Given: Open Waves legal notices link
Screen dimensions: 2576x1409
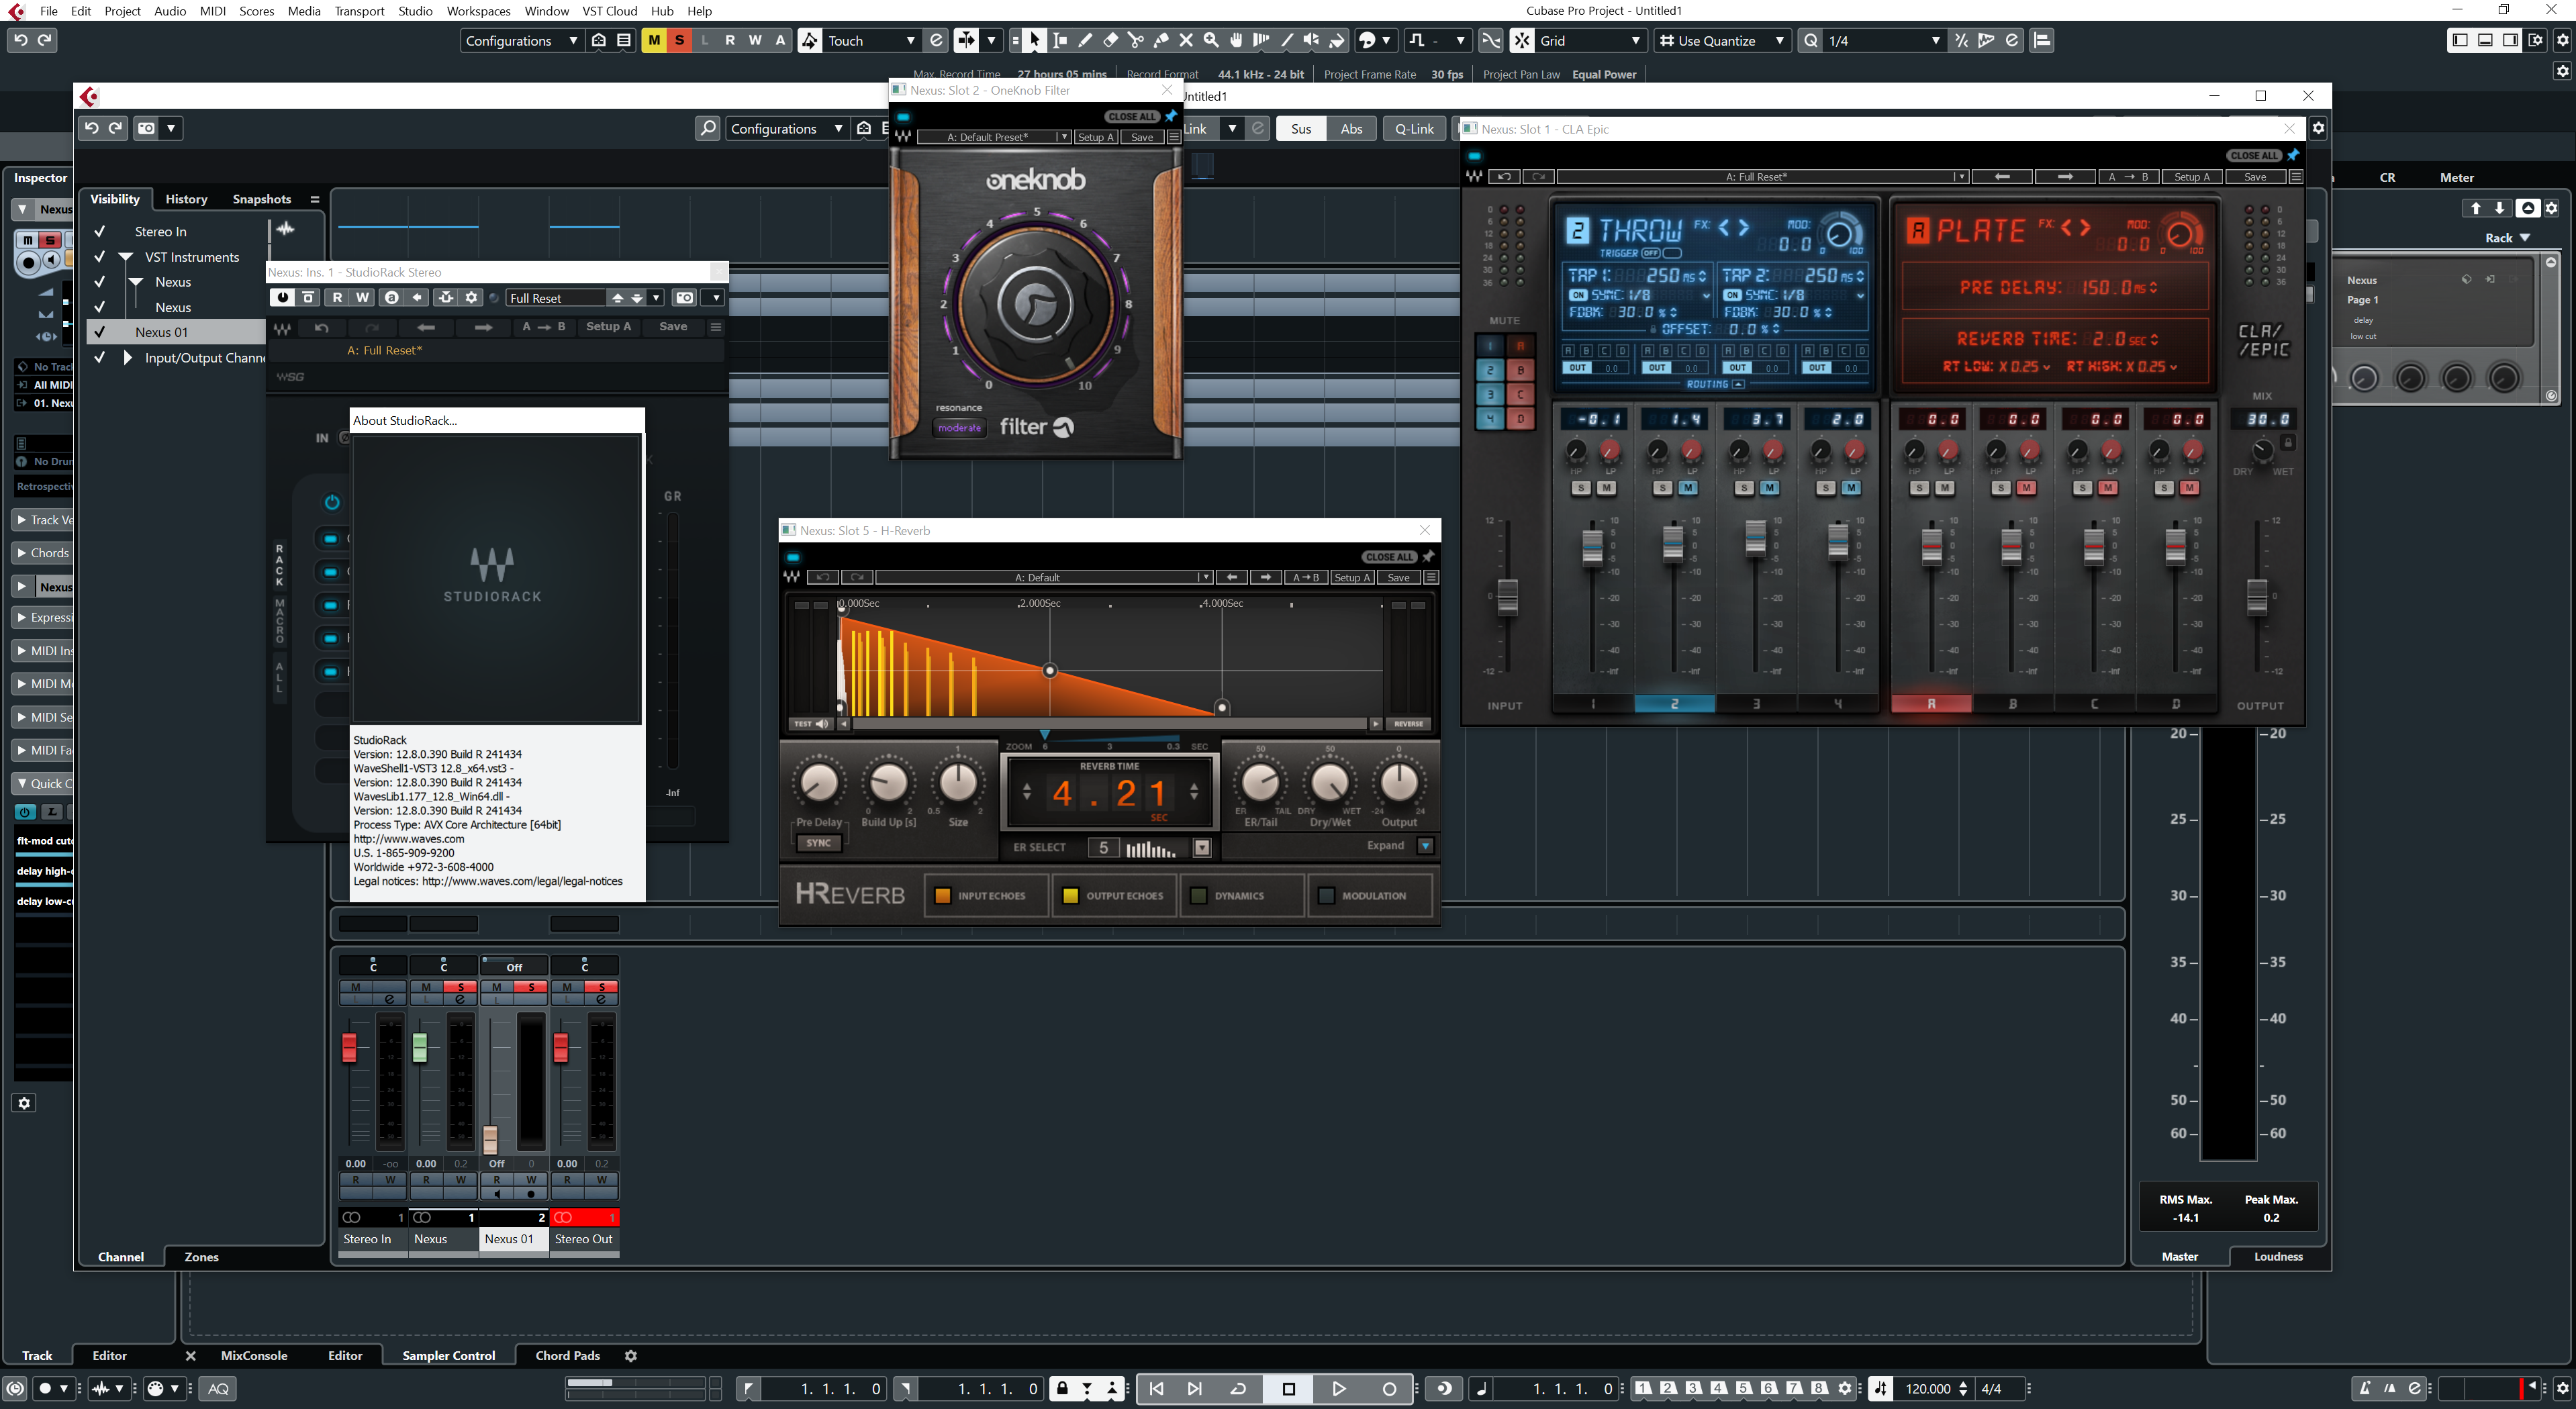Looking at the screenshot, I should [x=522, y=881].
